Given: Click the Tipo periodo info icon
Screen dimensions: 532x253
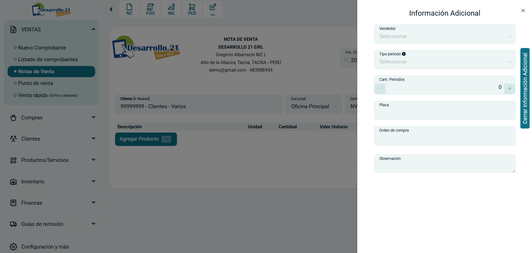Looking at the screenshot, I should [404, 54].
